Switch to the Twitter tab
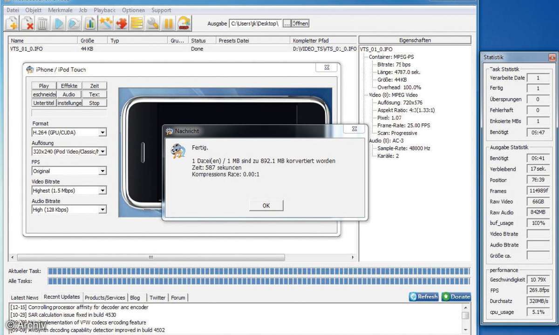559x335 pixels. 157,298
